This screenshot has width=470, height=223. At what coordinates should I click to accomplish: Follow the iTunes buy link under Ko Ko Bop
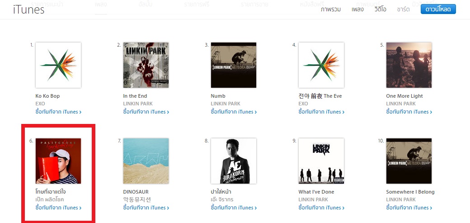click(58, 112)
